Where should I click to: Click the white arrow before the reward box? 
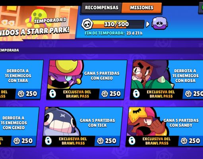(147, 24)
